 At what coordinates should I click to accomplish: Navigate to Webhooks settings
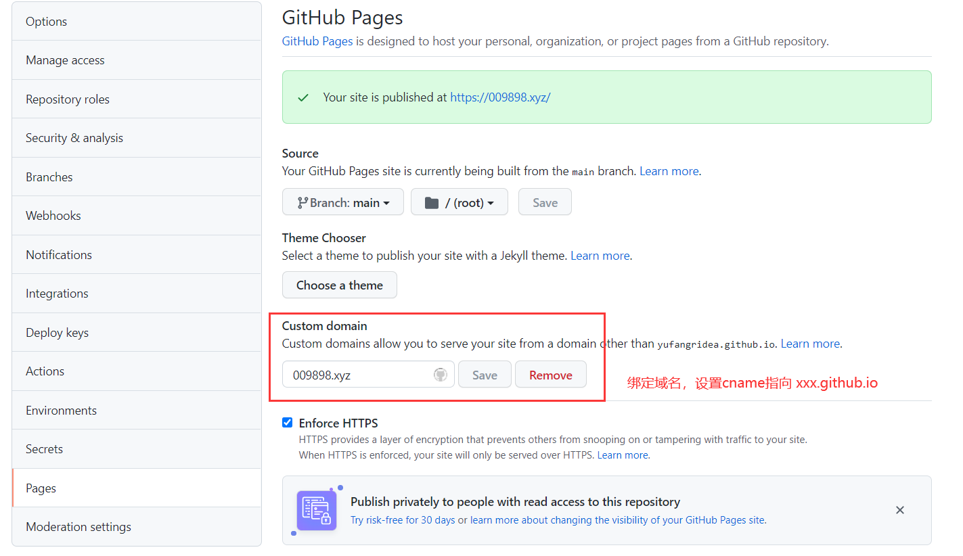(137, 216)
